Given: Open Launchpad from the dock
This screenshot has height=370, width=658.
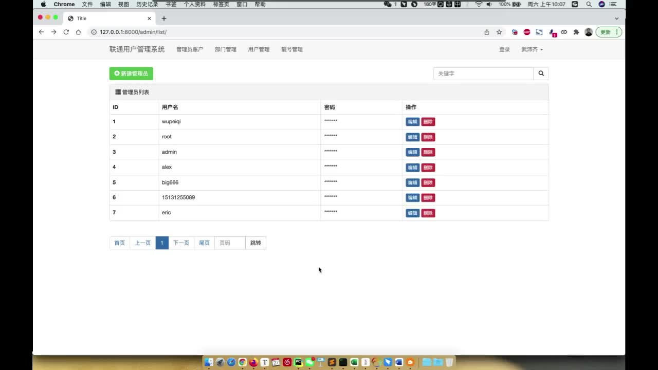Looking at the screenshot, I should (220, 362).
